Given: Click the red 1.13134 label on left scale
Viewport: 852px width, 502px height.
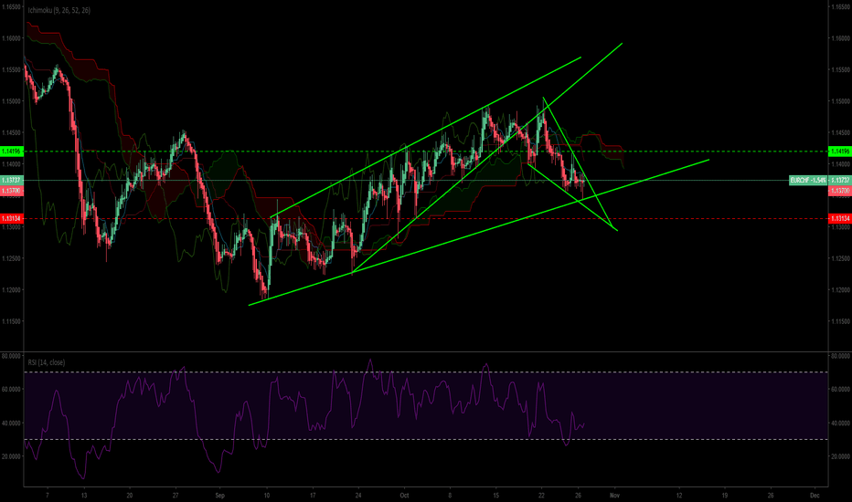Looking at the screenshot, I should coord(11,218).
